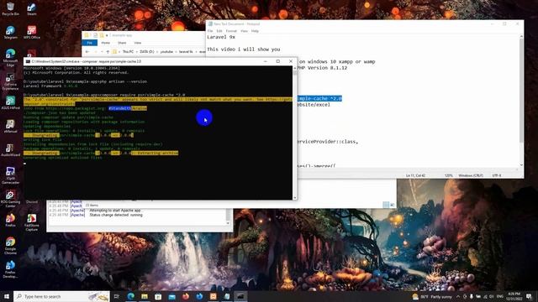Open the weather widget showing Partly sunny
The image size is (538, 302).
tap(432, 296)
